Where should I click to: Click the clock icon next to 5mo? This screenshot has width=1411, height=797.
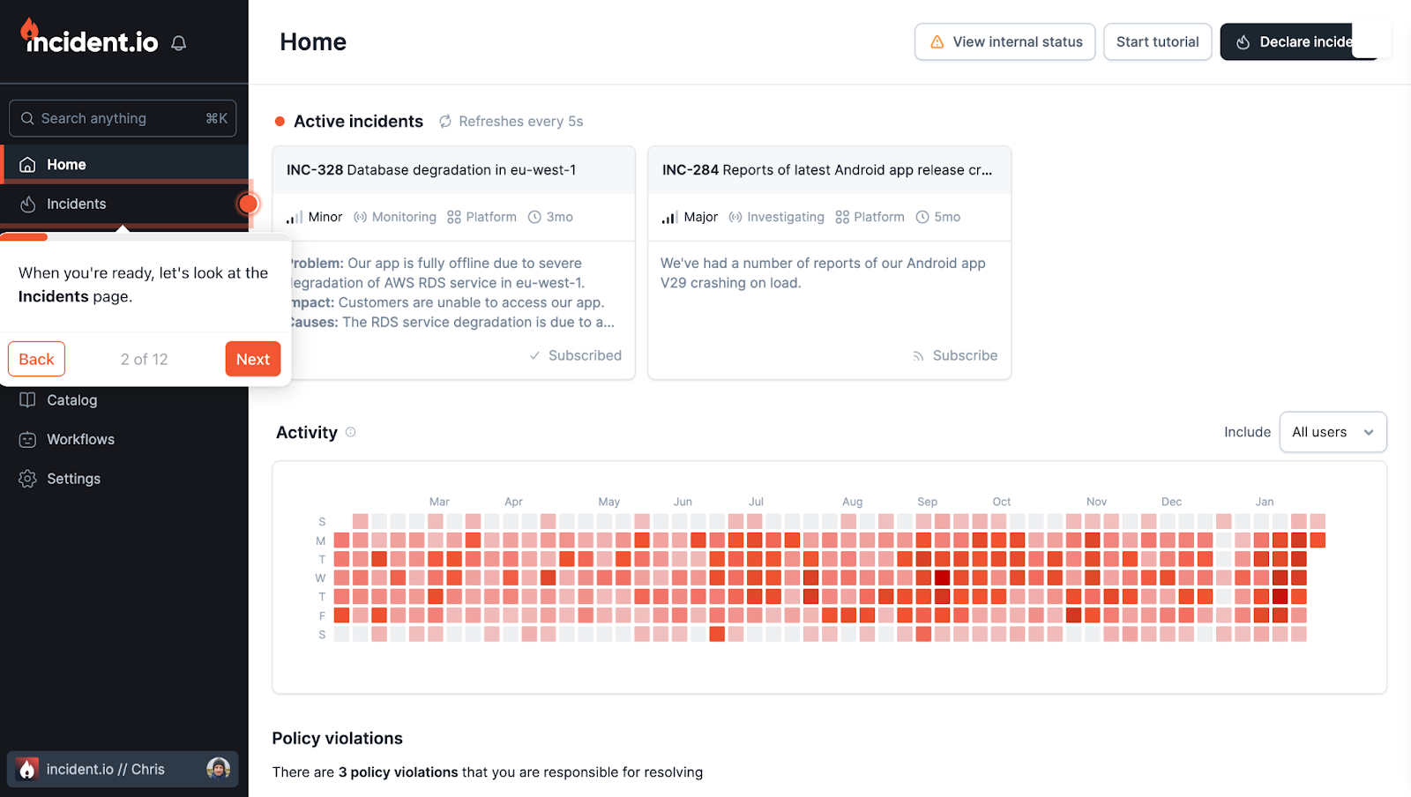(x=922, y=217)
